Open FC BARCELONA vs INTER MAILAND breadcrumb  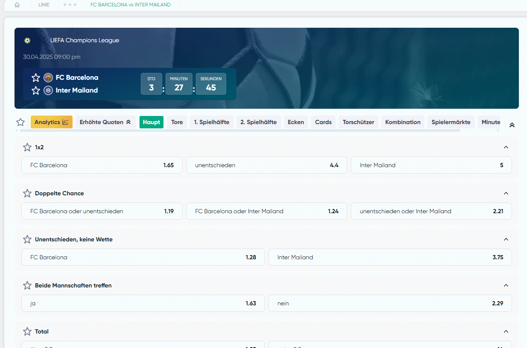pos(131,5)
